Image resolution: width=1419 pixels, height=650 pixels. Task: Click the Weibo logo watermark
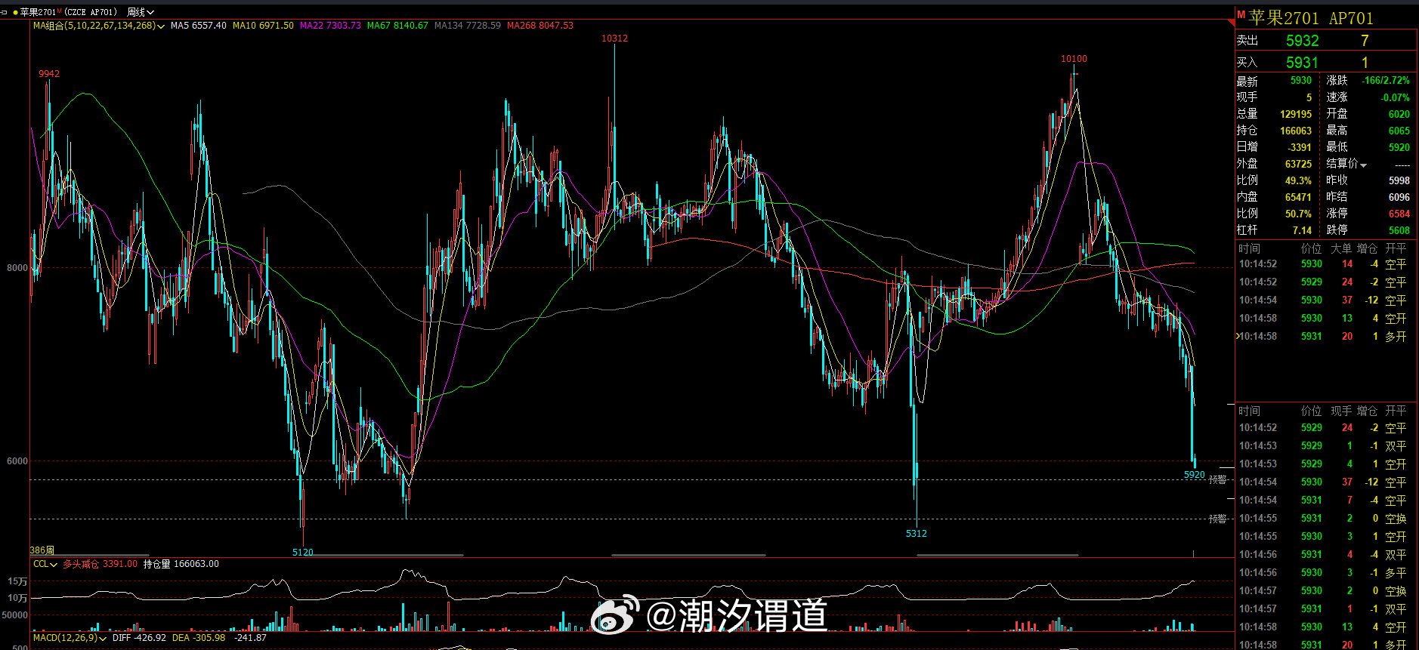[614, 615]
